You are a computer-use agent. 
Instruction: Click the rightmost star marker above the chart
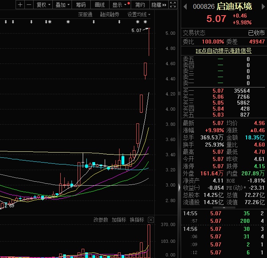point(144,22)
